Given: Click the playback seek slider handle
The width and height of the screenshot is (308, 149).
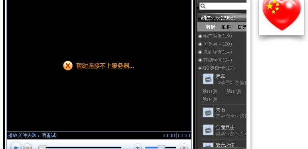Looking at the screenshot, I should pyautogui.click(x=42, y=147).
